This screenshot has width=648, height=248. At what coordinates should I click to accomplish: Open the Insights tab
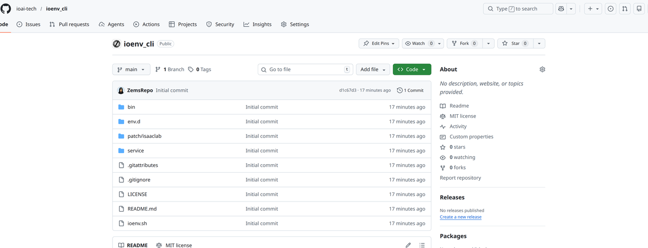pos(257,24)
